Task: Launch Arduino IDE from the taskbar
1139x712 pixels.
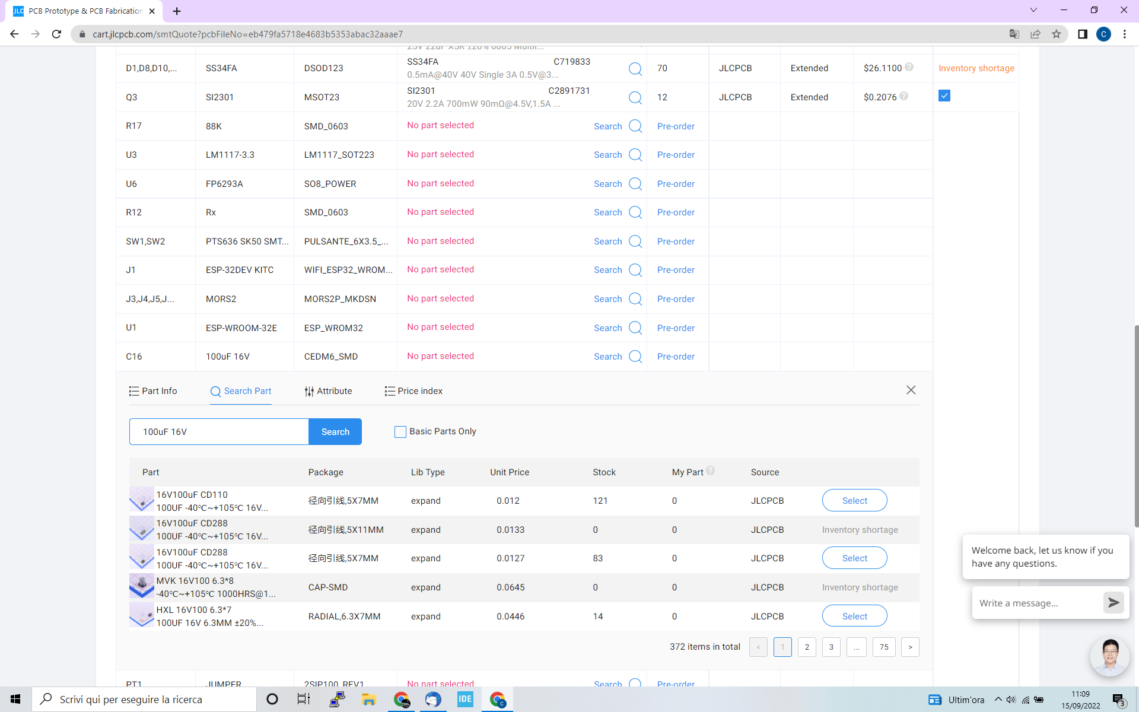Action: [465, 699]
